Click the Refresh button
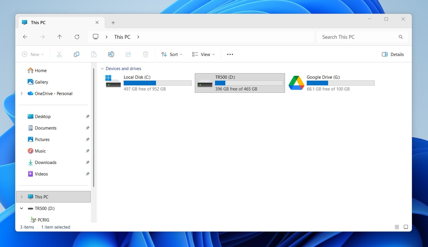This screenshot has width=428, height=247. click(77, 37)
